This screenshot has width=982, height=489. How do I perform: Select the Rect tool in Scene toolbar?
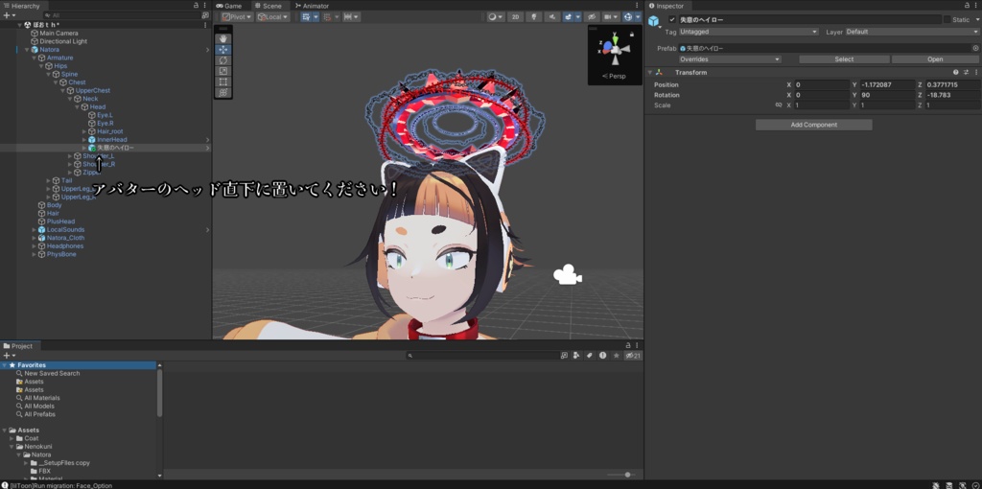pyautogui.click(x=222, y=81)
